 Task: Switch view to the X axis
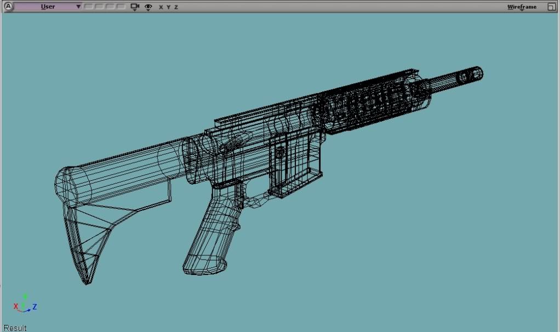(161, 7)
